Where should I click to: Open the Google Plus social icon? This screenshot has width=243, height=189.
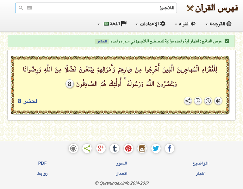coord(101,149)
